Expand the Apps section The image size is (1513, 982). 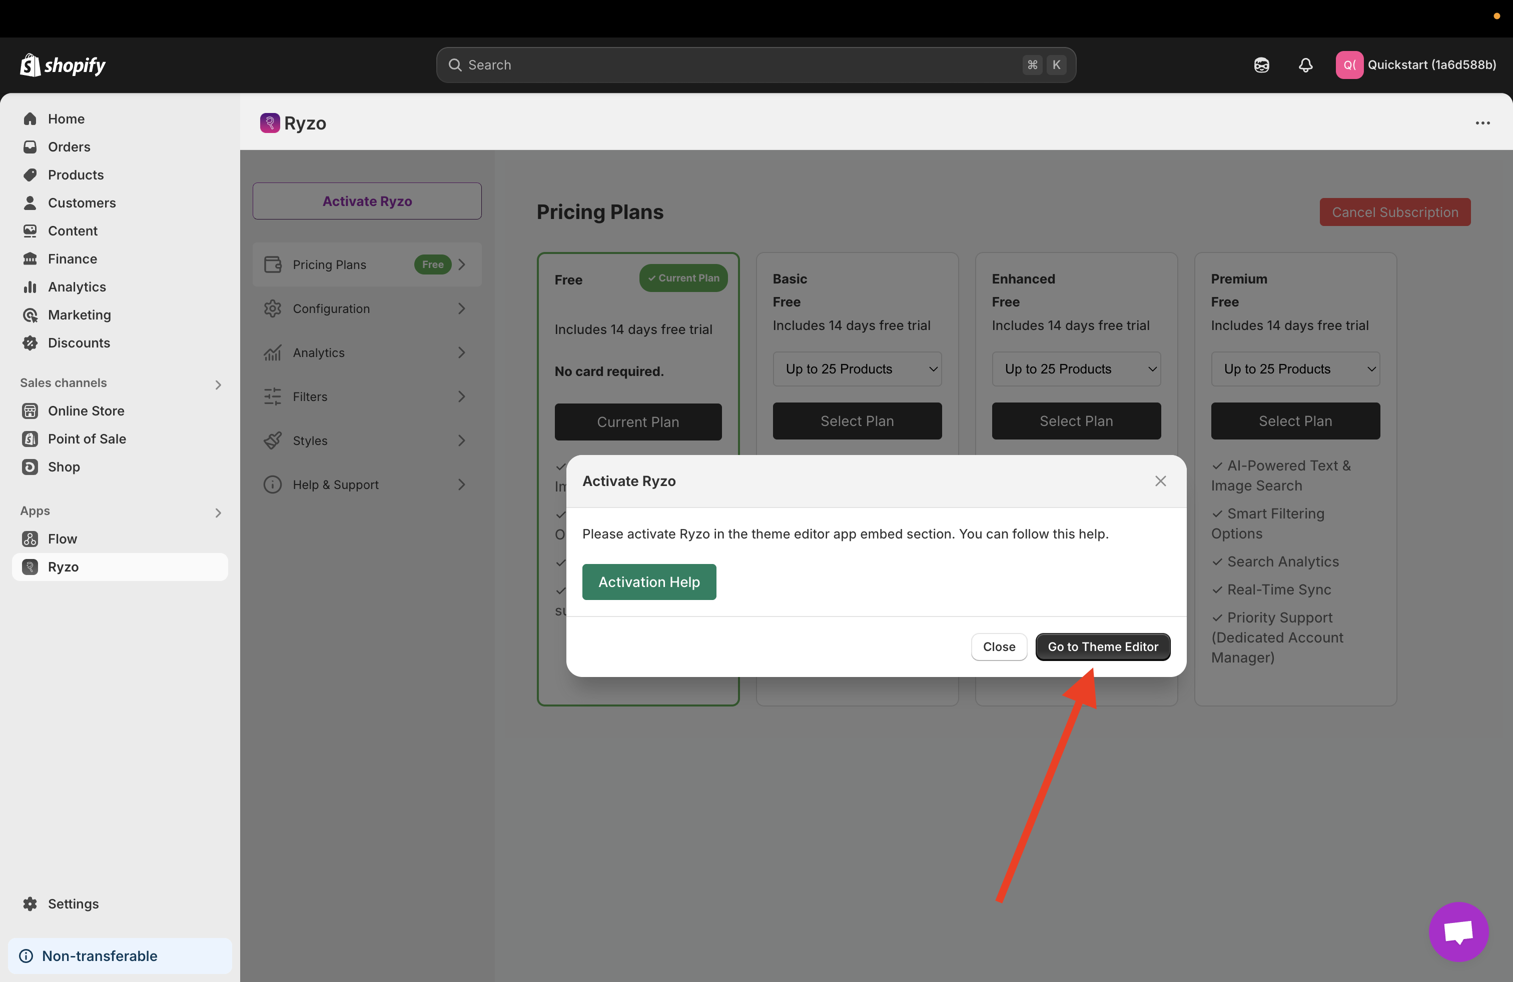(x=218, y=512)
